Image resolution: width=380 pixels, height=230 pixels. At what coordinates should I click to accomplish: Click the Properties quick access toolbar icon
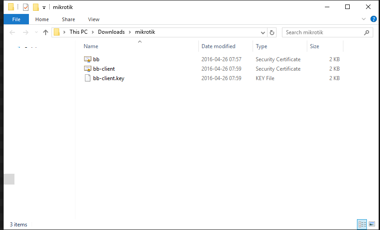click(26, 7)
